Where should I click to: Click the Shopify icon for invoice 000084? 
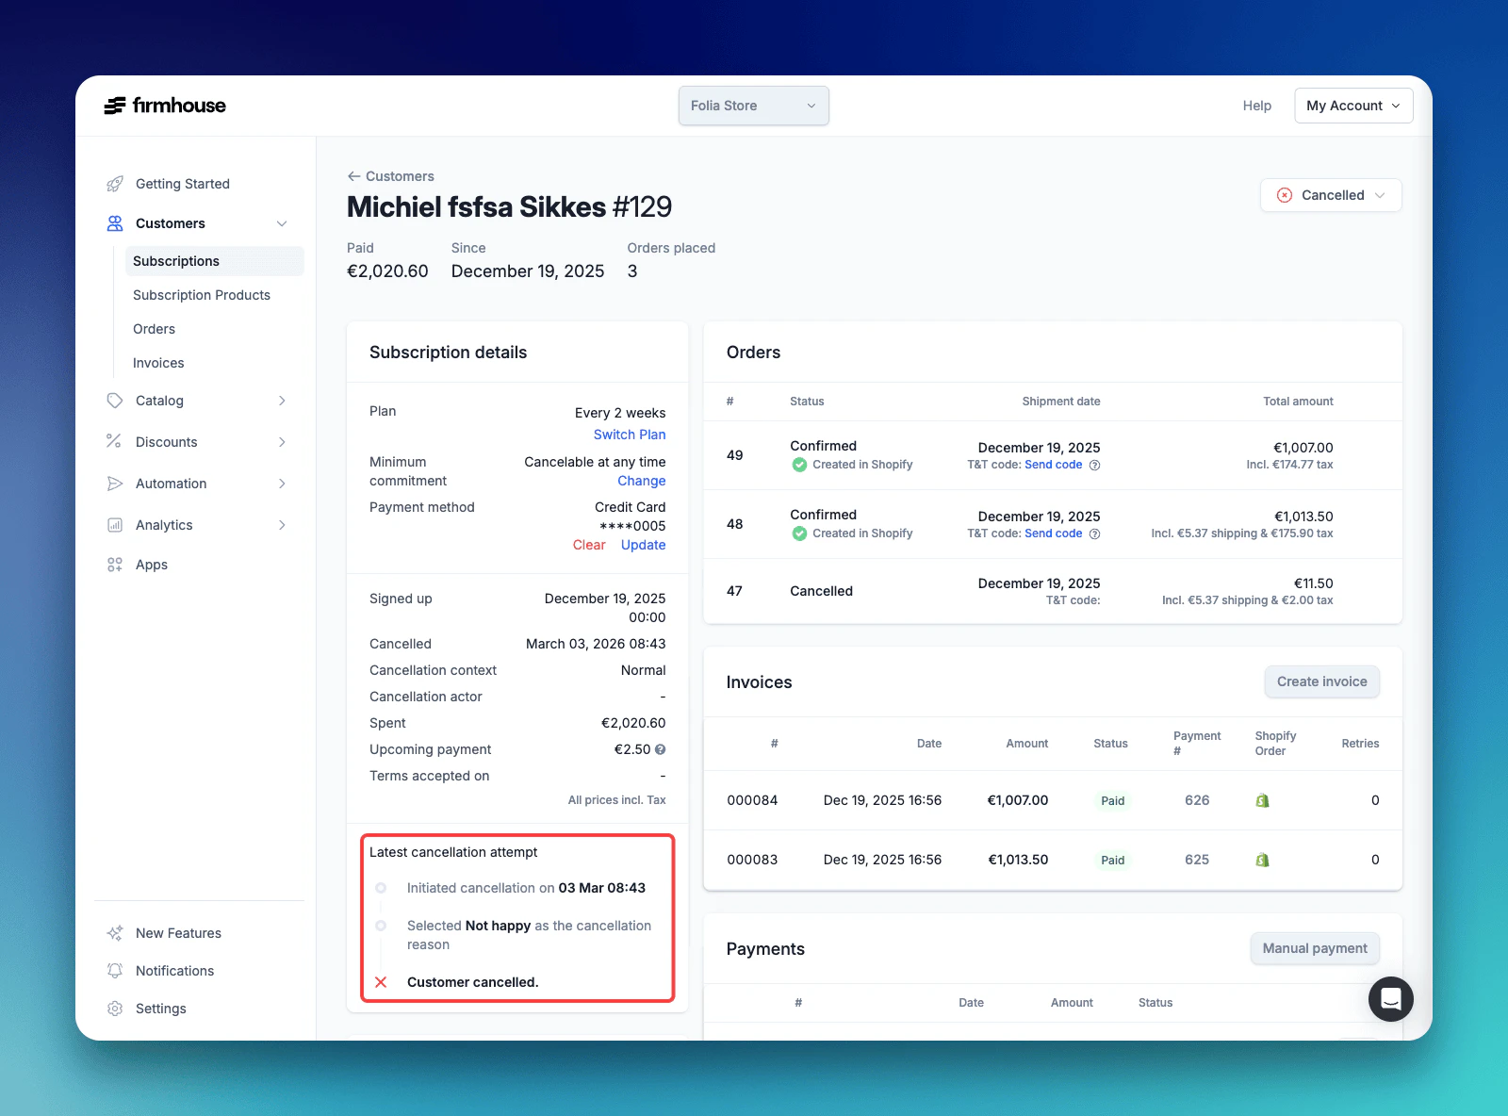1263,800
